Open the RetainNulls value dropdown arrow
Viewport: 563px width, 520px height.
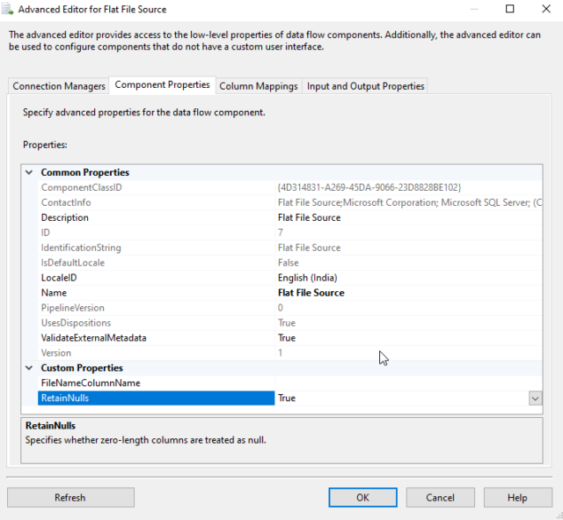(535, 399)
